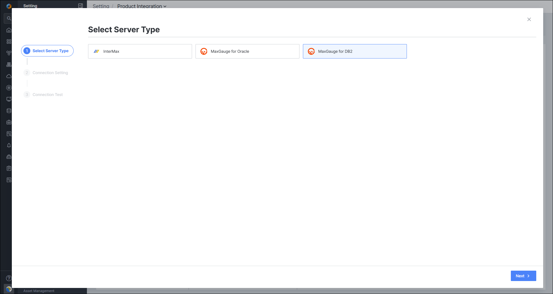The image size is (553, 294).
Task: Click the Setting breadcrumb link
Action: pyautogui.click(x=101, y=6)
